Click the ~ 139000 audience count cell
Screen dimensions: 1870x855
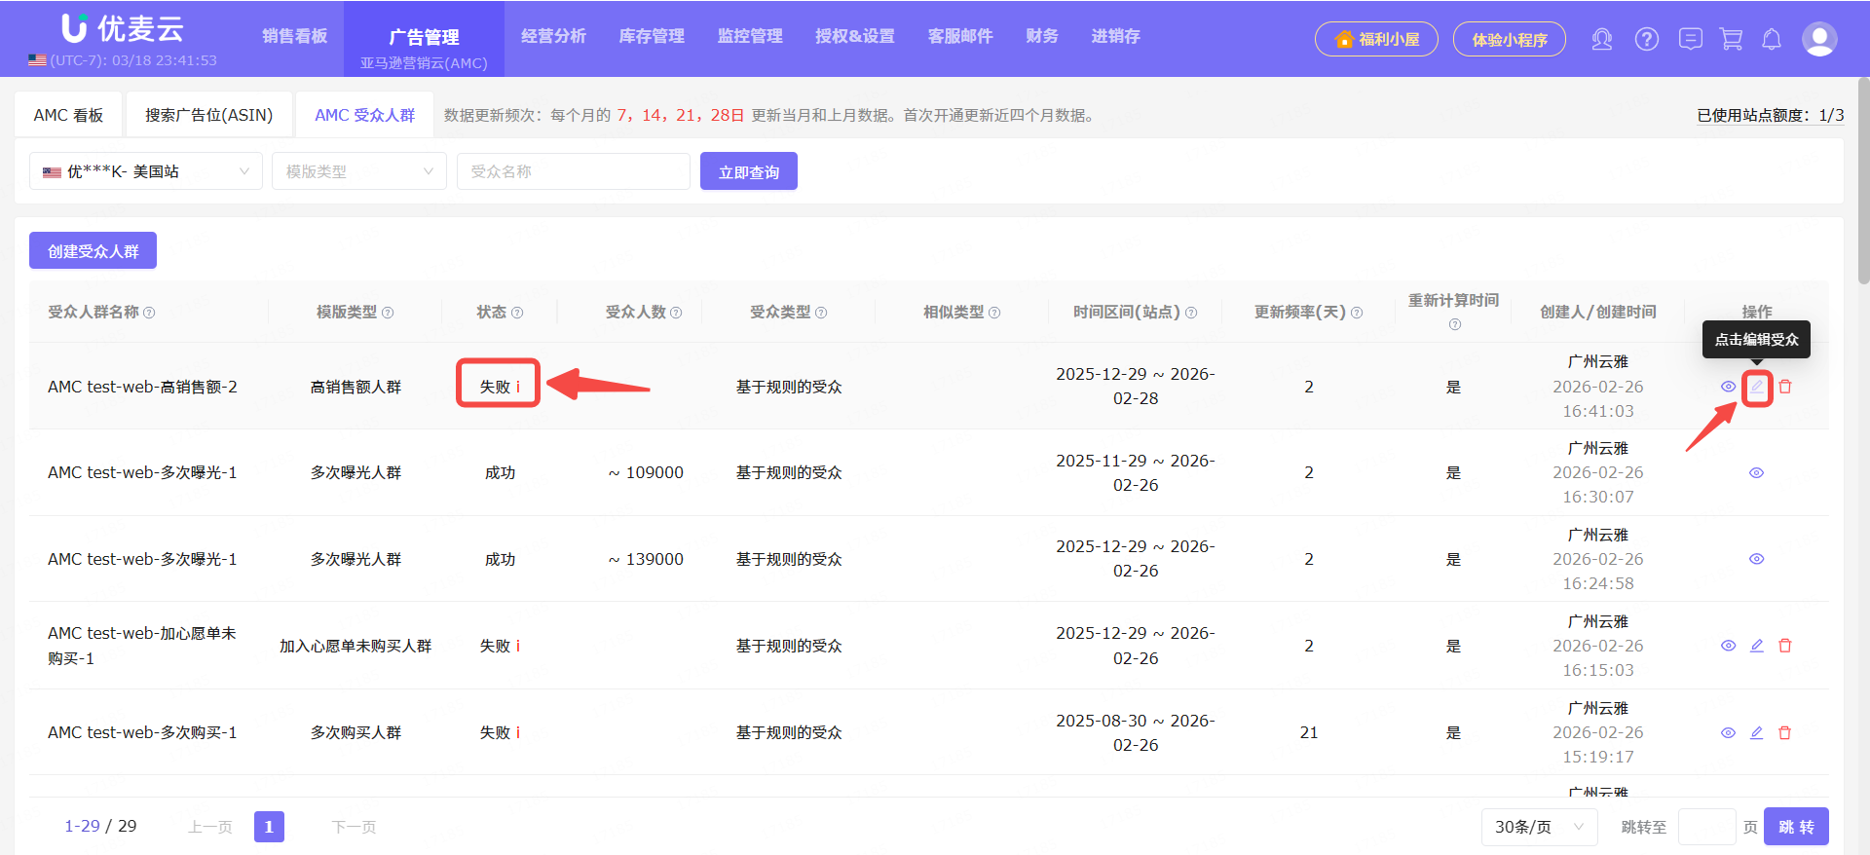(x=646, y=559)
